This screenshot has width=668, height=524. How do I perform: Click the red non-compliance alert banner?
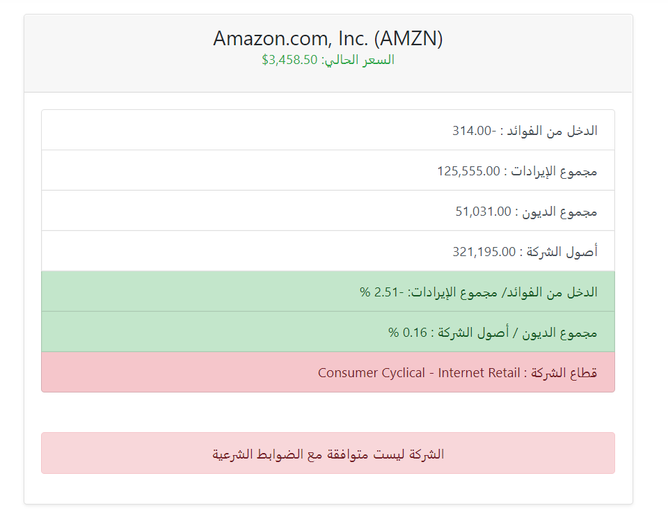328,453
